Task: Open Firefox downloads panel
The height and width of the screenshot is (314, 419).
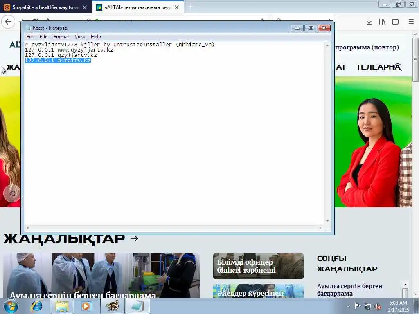Action: point(369,22)
